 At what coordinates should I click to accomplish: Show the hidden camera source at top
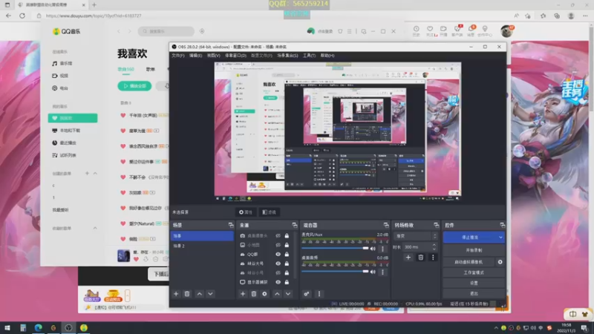[x=278, y=235]
